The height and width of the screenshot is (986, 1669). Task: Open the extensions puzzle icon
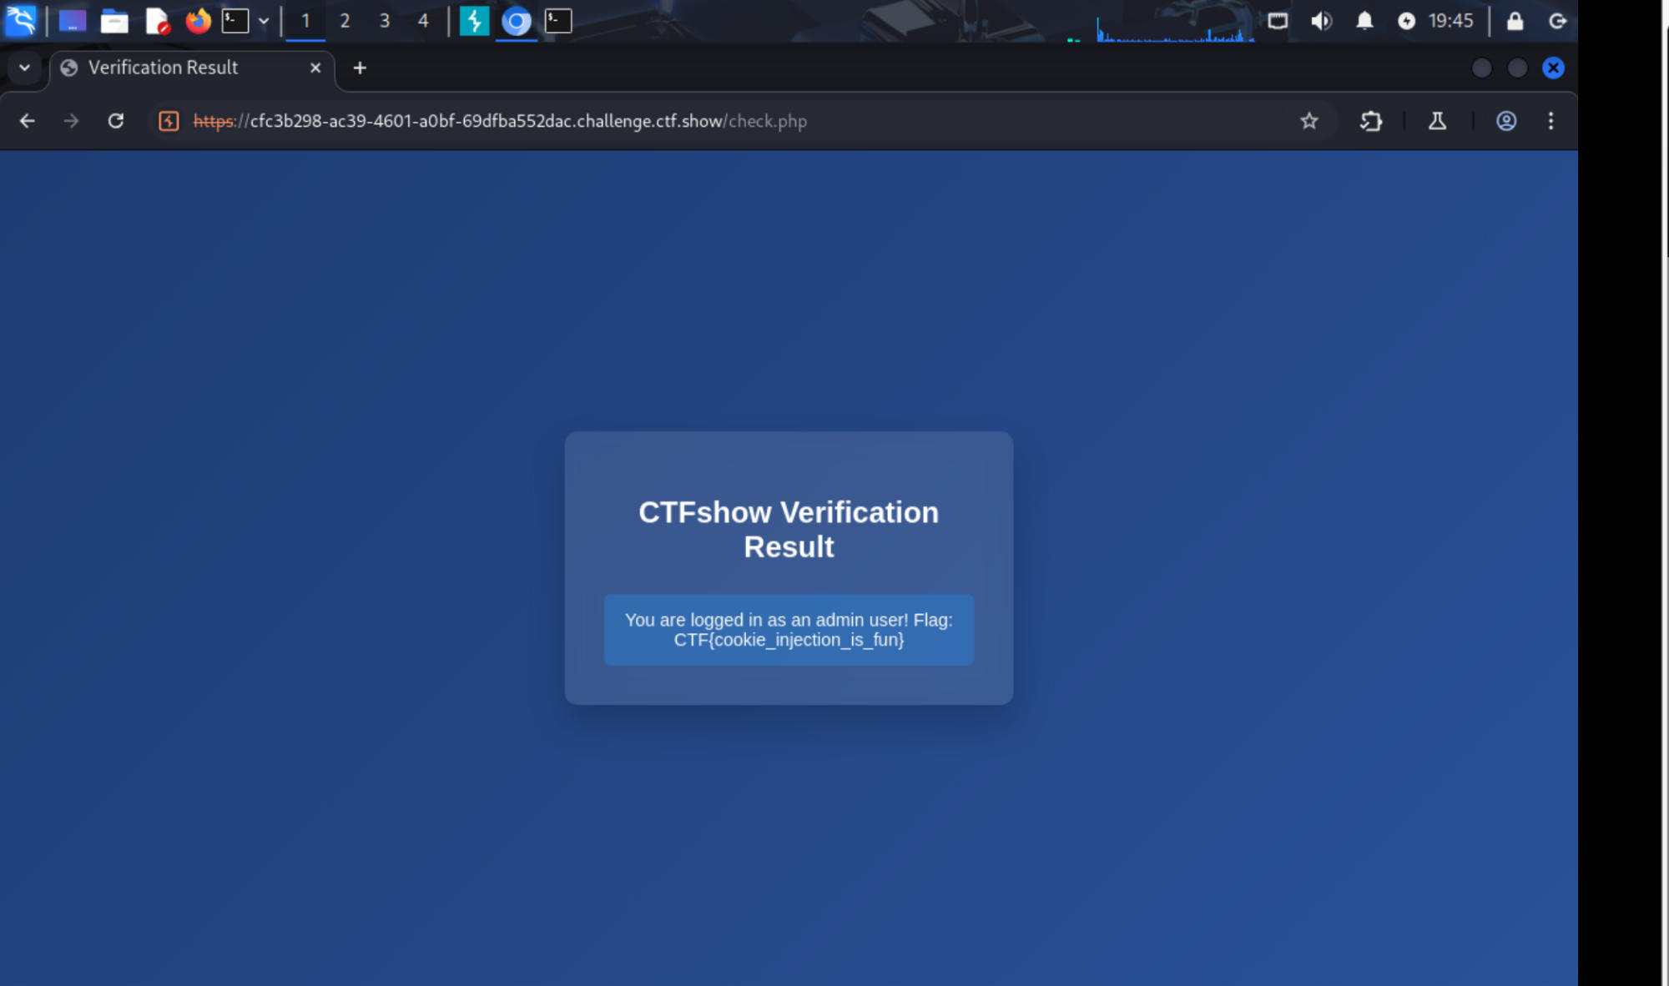click(1370, 121)
